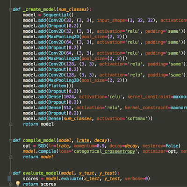Click 'kernel_constraint' on the Dense(512 line
The height and width of the screenshot is (187, 187).
coord(146,108)
